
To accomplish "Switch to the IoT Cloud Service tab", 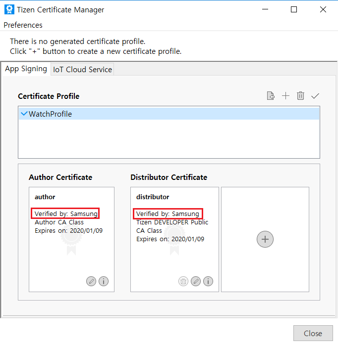I will click(x=83, y=70).
